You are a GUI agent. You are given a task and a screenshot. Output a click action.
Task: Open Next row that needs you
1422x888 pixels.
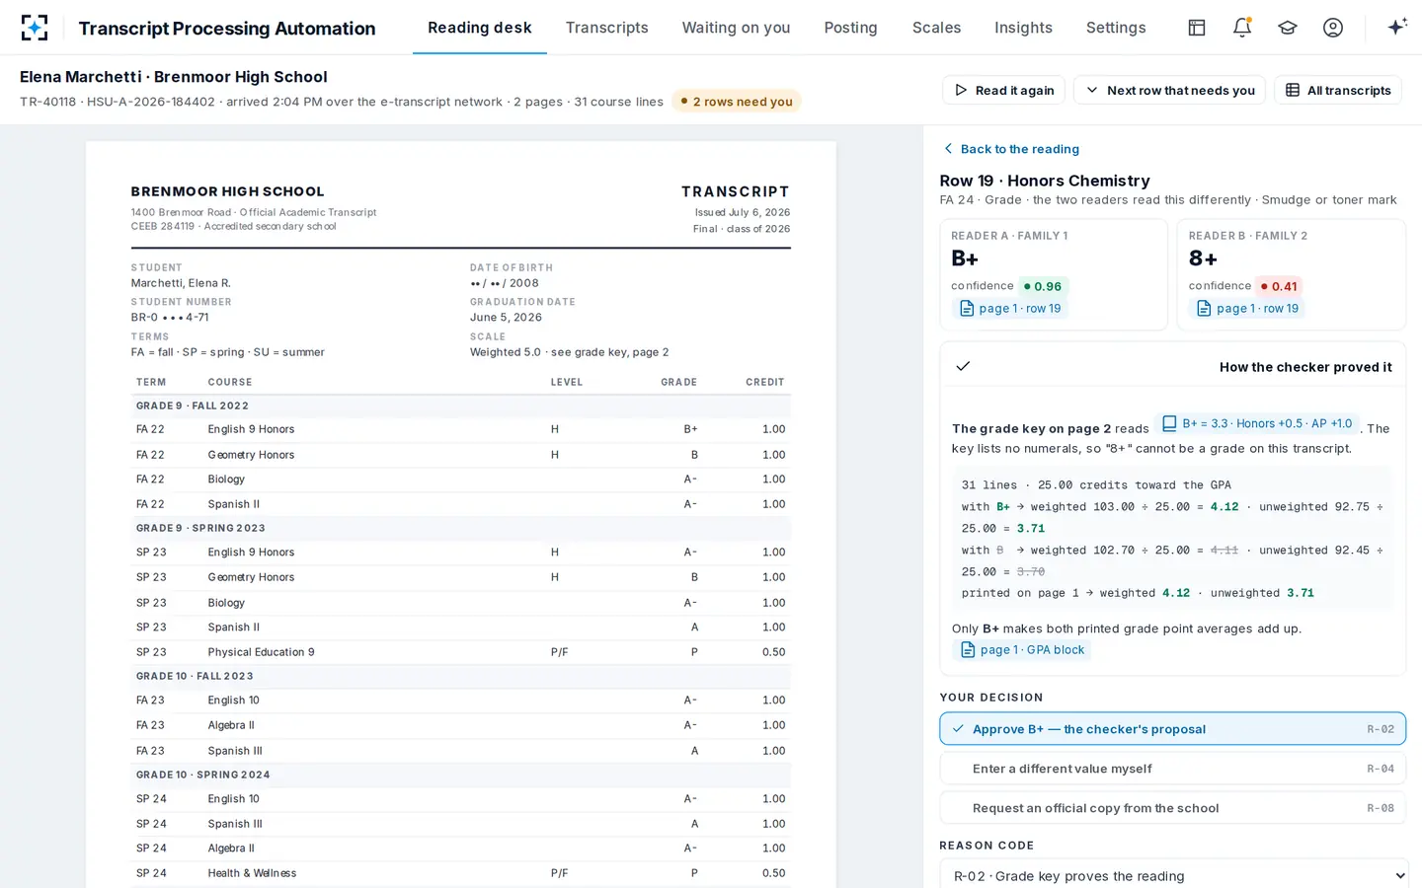point(1169,90)
